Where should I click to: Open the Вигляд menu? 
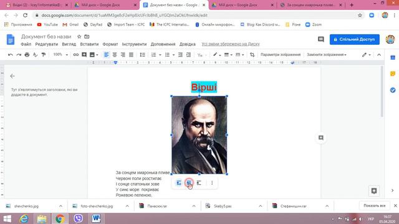coord(69,44)
